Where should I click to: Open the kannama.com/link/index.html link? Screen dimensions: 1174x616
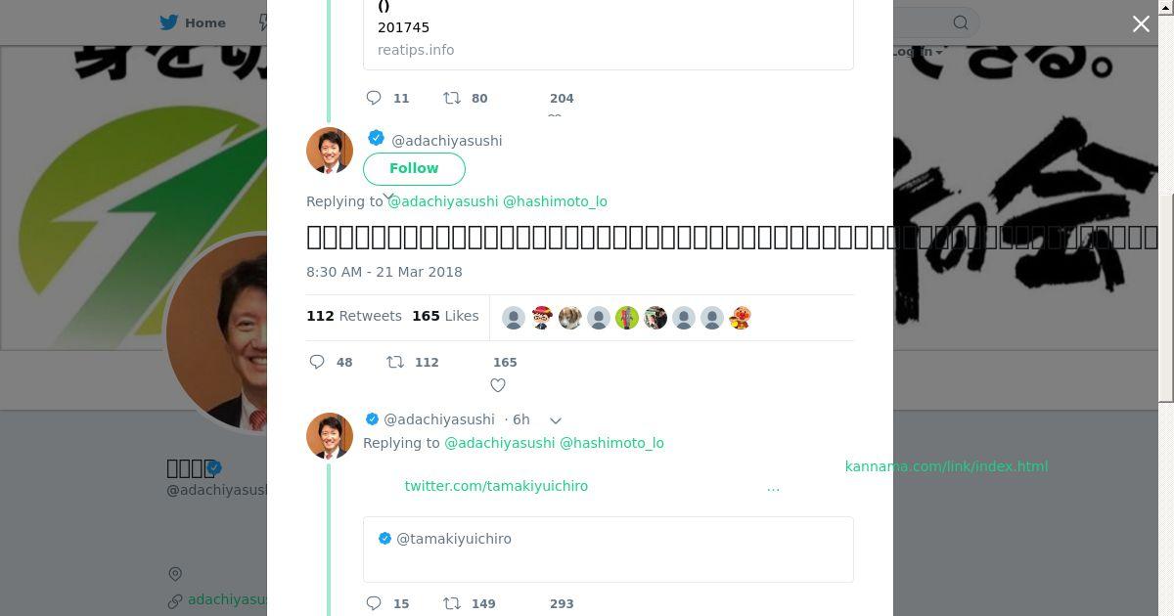click(946, 466)
